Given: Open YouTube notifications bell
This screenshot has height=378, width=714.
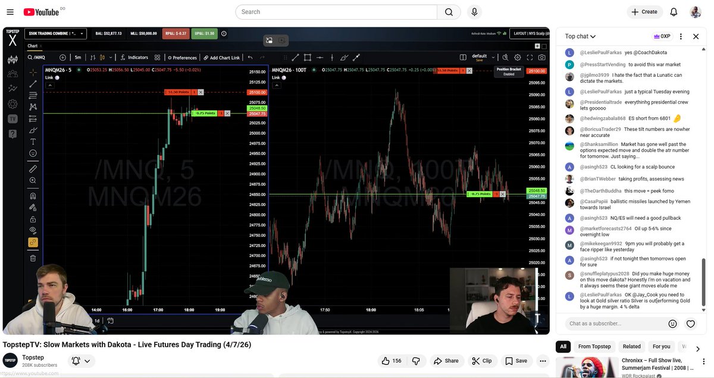Looking at the screenshot, I should pyautogui.click(x=674, y=12).
